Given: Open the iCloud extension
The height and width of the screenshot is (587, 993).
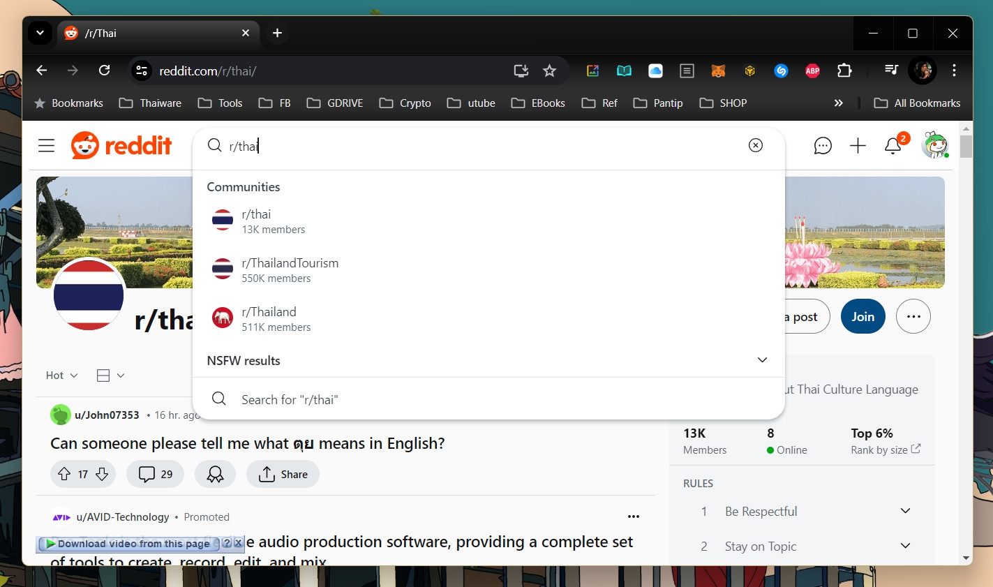Looking at the screenshot, I should coord(655,70).
